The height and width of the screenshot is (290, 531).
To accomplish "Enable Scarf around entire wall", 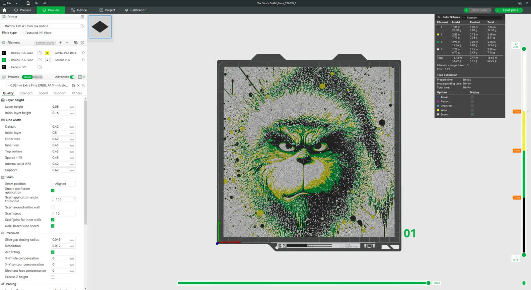I will pos(53,207).
